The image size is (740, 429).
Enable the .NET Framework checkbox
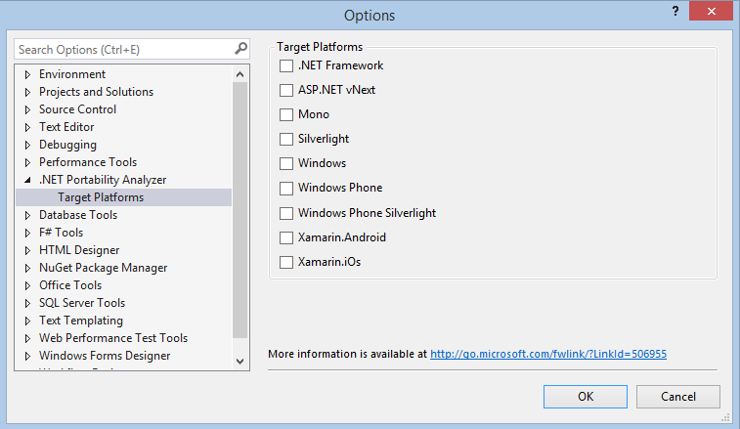click(x=286, y=65)
